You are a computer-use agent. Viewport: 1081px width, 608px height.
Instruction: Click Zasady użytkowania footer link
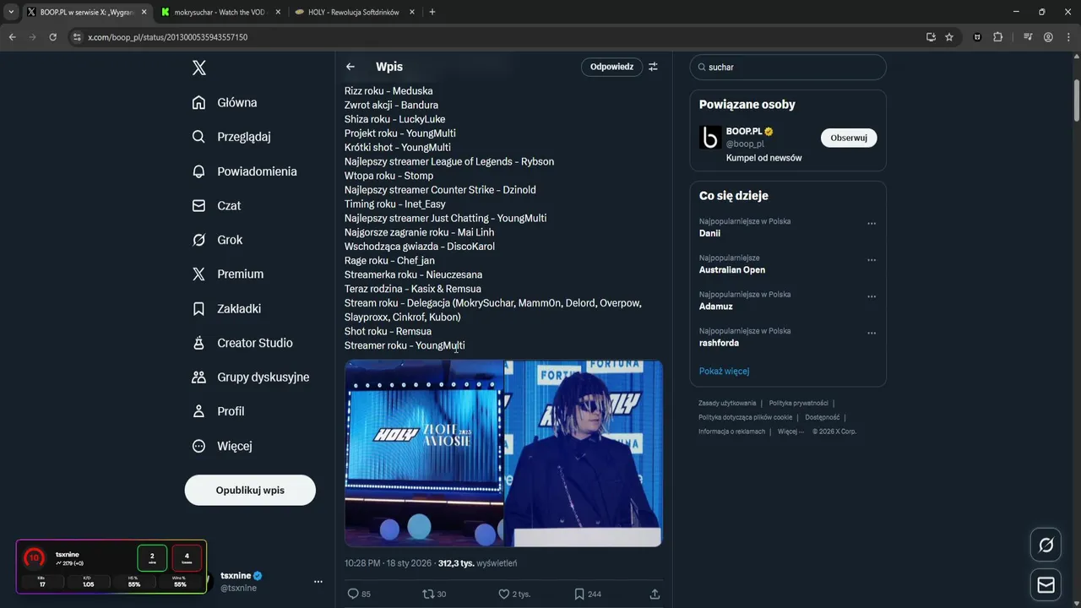pos(727,404)
